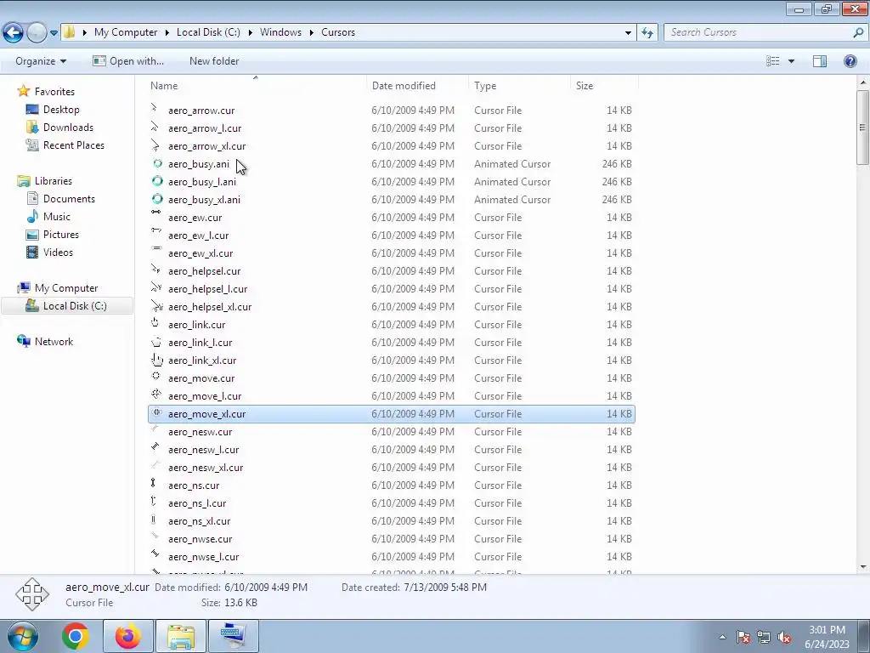Select Libraries in navigation pane
The image size is (870, 653).
[x=54, y=181]
